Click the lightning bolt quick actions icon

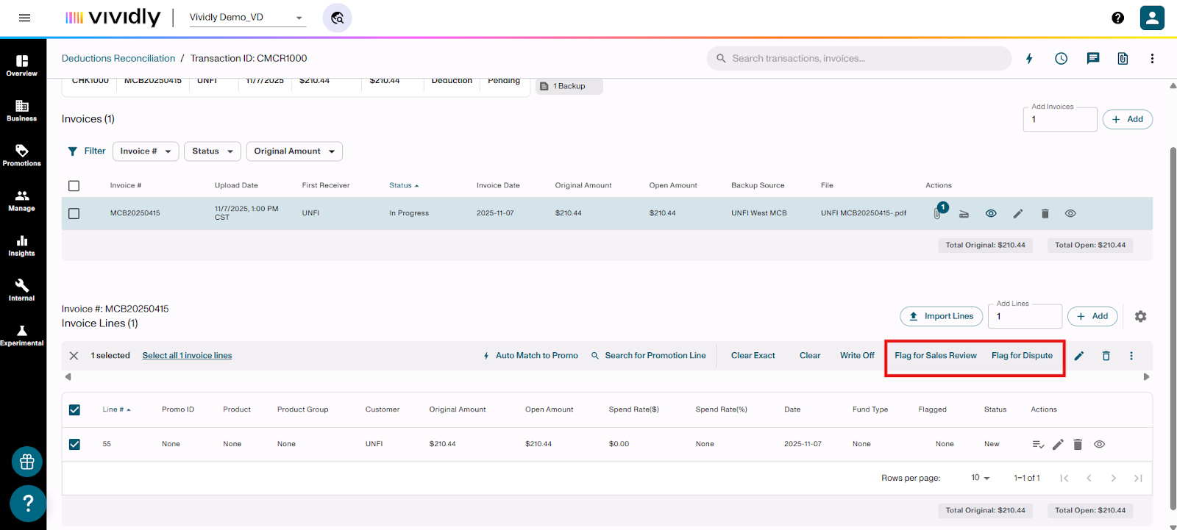[x=1029, y=59]
